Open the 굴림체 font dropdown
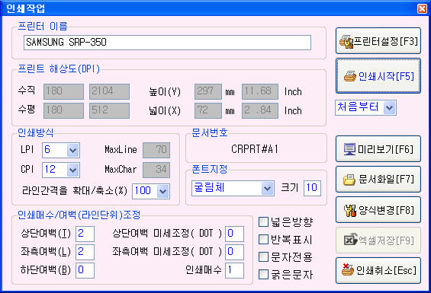The image size is (431, 293). tap(268, 188)
